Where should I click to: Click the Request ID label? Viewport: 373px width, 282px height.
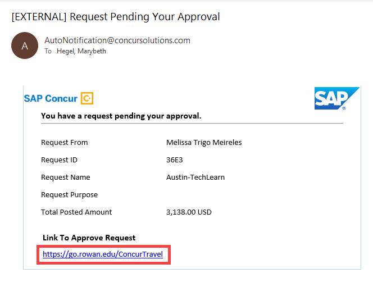(59, 160)
